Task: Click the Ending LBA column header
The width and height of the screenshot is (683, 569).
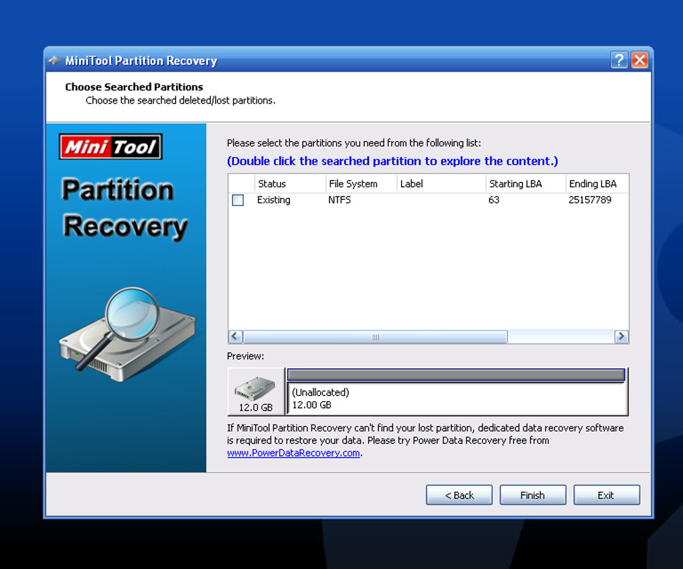Action: (597, 184)
